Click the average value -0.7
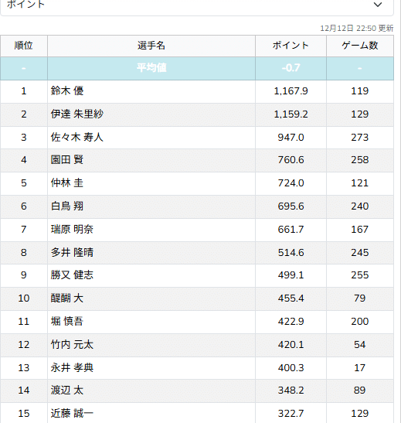This screenshot has width=401, height=423. point(291,68)
